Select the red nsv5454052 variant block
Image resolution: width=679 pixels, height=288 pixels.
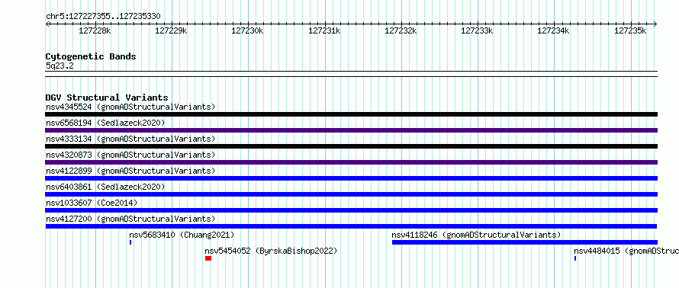208,258
